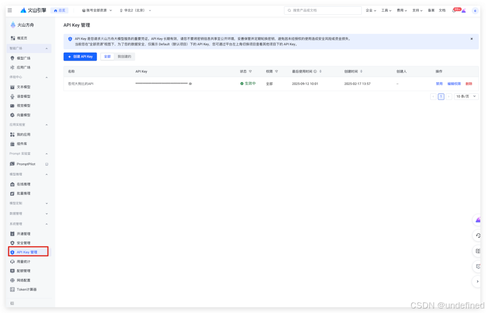The image size is (486, 313).
Task: Collapse the 体验中心 sidebar section
Action: point(47,77)
